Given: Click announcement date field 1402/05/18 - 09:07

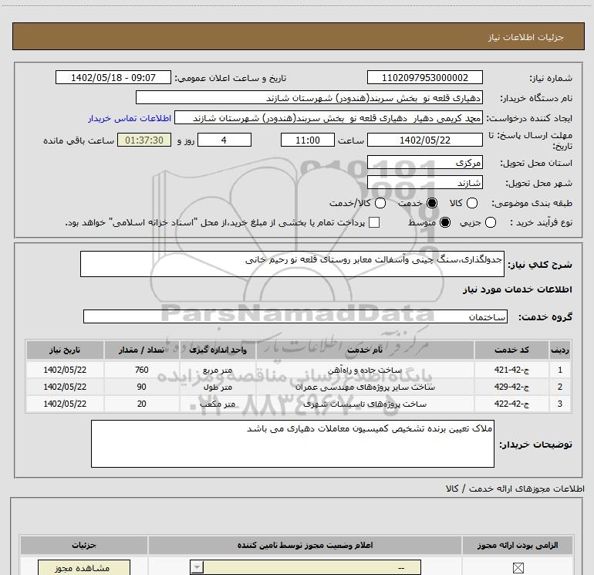Looking at the screenshot, I should coord(113,77).
